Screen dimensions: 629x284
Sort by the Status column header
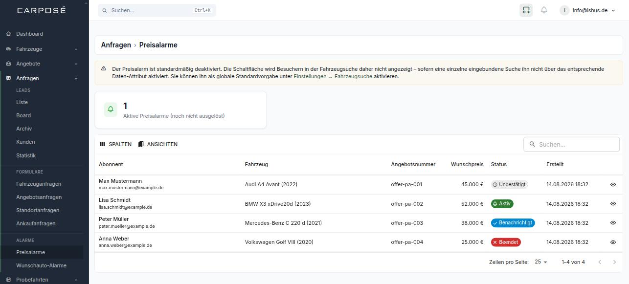pyautogui.click(x=499, y=164)
